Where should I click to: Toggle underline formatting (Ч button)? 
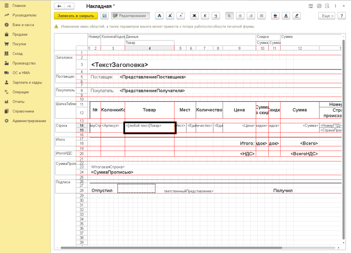point(216,16)
